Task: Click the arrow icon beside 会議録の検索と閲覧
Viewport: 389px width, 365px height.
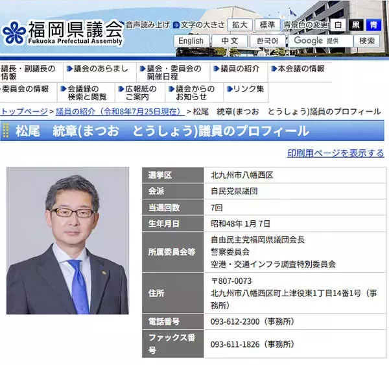Action: click(x=64, y=89)
